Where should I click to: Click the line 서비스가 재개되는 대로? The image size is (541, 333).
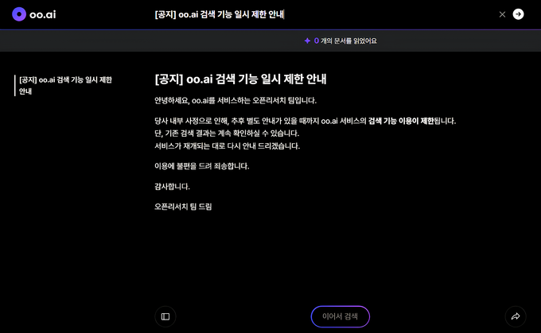[227, 146]
